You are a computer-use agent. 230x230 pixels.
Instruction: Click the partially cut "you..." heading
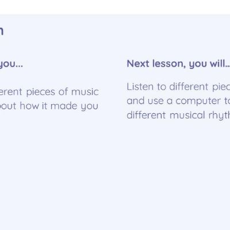pyautogui.click(x=11, y=64)
